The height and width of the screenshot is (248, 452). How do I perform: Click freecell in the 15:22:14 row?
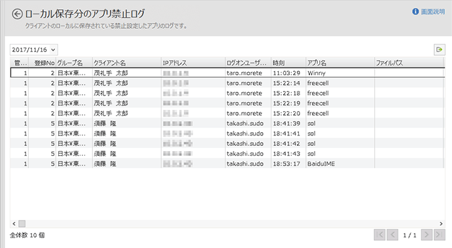[x=318, y=83]
